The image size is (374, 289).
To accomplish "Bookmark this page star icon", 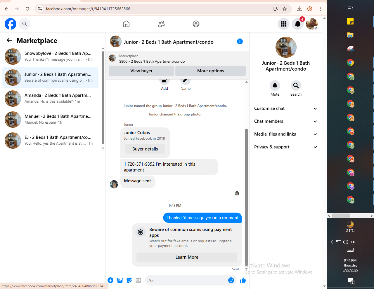I will click(285, 9).
